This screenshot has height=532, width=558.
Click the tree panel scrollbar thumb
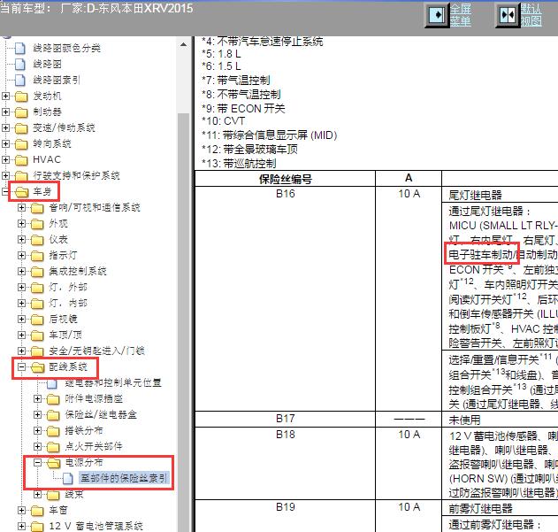pos(183,320)
